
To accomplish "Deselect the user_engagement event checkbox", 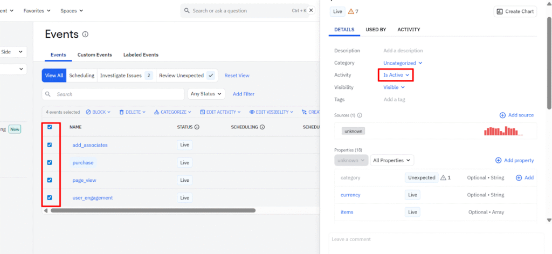I will point(50,197).
